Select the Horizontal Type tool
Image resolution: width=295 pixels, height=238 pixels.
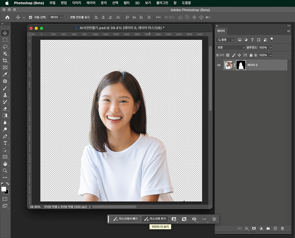point(5,143)
